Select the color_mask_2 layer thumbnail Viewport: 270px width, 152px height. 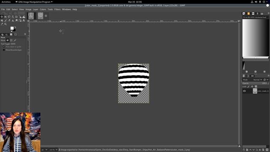click(255, 91)
